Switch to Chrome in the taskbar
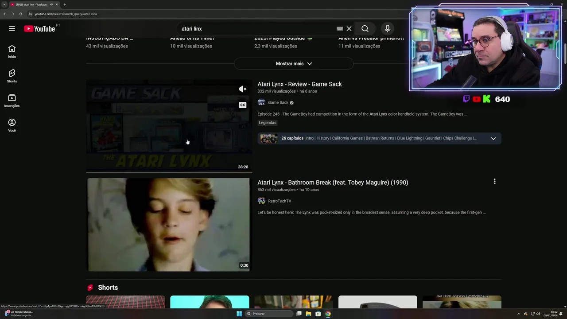 tap(328, 314)
